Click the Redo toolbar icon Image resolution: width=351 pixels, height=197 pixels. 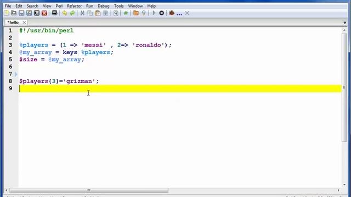(x=72, y=13)
